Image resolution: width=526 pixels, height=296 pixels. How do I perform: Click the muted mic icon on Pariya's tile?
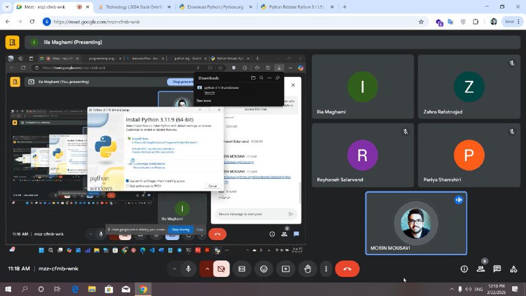coord(512,132)
